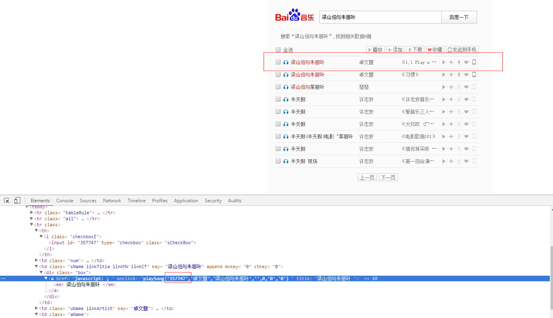Play the song from album 习惯
The image size is (553, 318).
tap(444, 75)
